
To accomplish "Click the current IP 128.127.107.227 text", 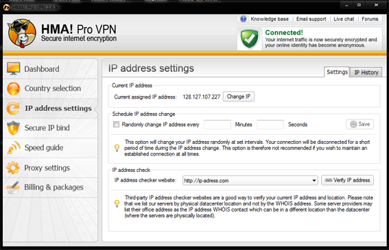I will (202, 97).
